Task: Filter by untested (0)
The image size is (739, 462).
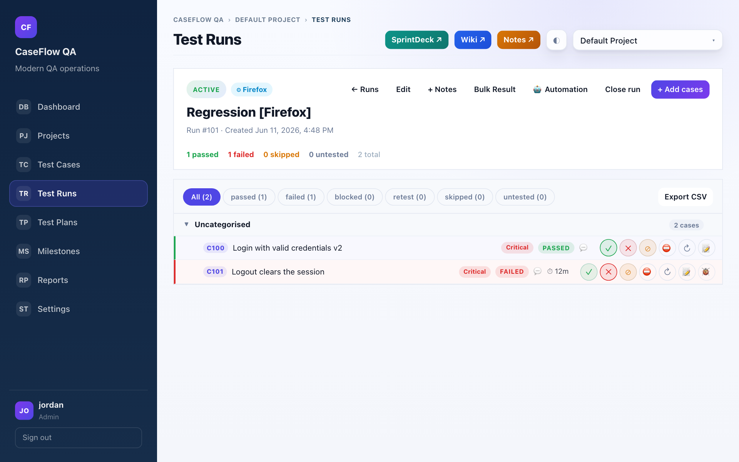Action: (525, 197)
